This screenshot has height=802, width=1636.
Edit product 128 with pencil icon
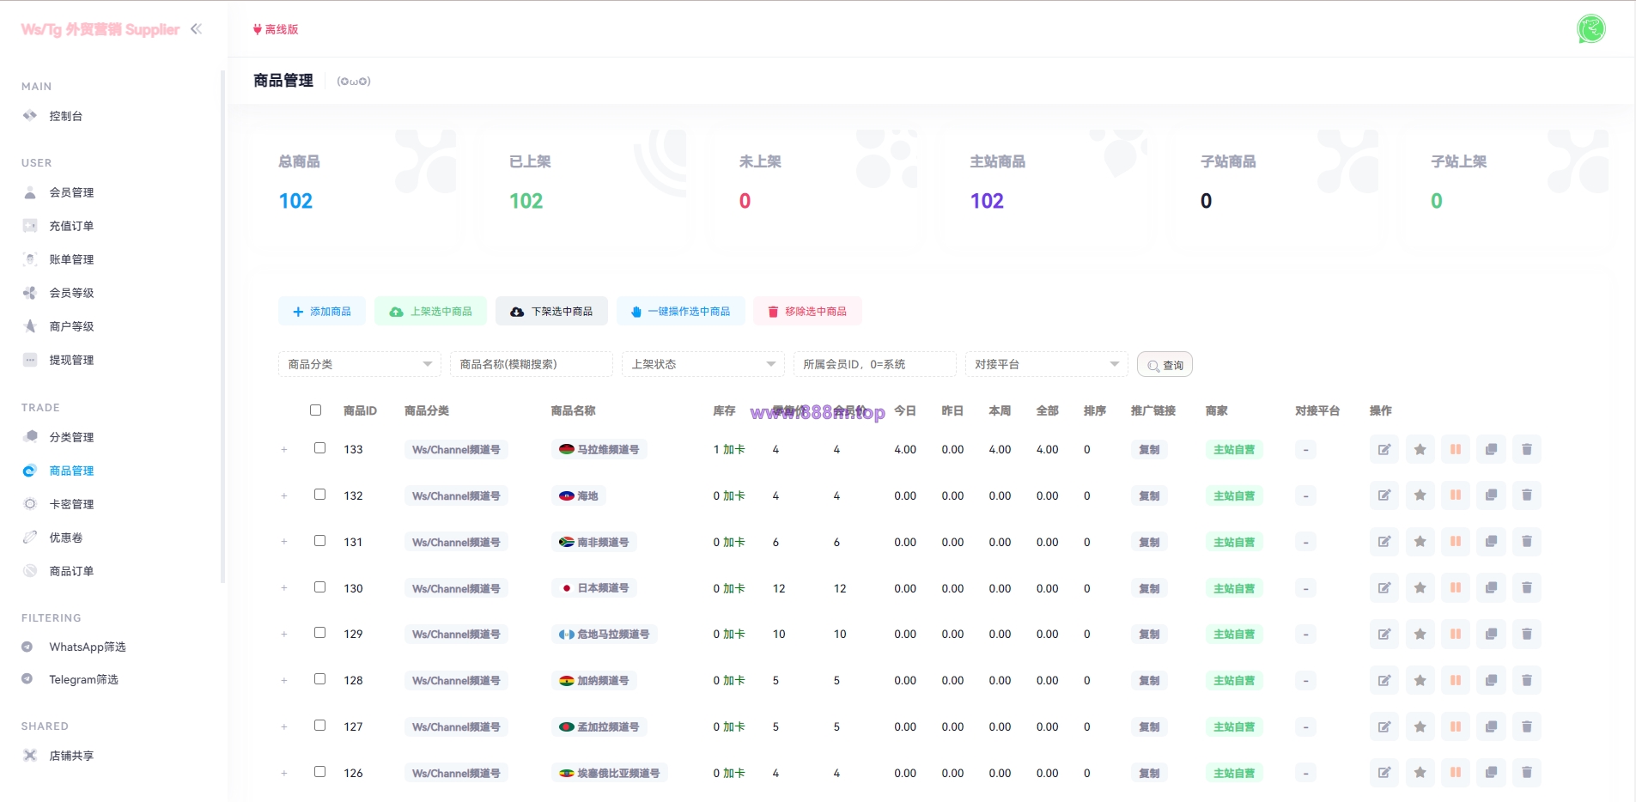(x=1384, y=680)
